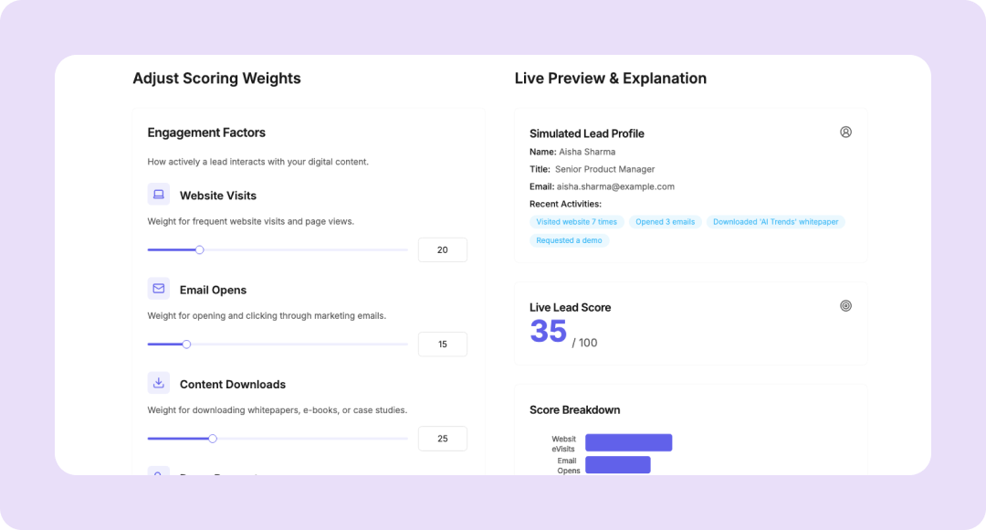Click the target icon in Live Lead Score

tap(845, 306)
